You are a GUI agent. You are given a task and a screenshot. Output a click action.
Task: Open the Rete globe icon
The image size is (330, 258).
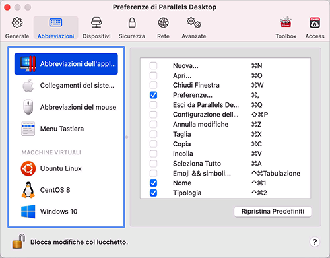[x=163, y=22]
